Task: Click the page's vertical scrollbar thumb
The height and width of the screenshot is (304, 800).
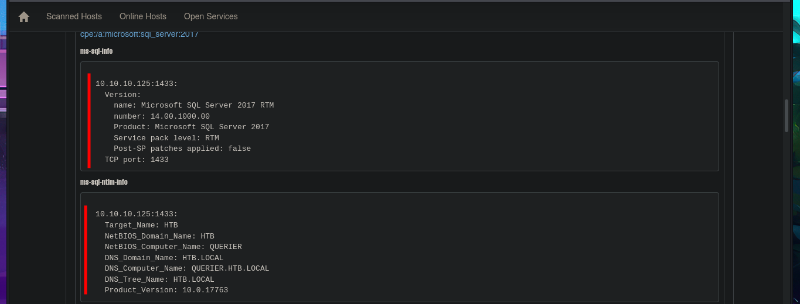Action: click(787, 116)
